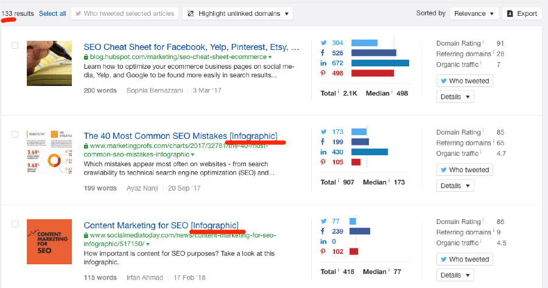Click the Referring domains info icon for the HubSpot result
This screenshot has height=288, width=548.
493,52
